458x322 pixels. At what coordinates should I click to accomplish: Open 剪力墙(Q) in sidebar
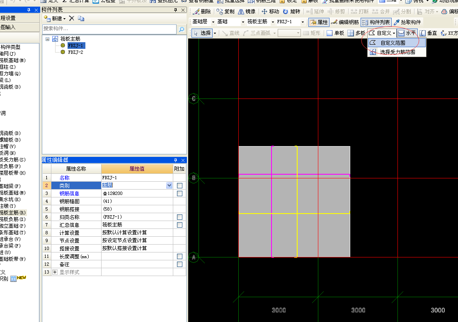pyautogui.click(x=10, y=74)
